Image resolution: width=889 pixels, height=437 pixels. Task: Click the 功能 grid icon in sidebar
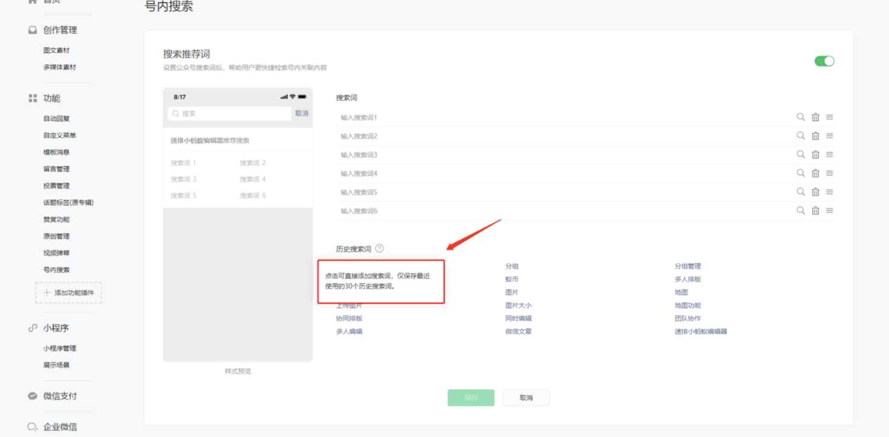pos(32,97)
